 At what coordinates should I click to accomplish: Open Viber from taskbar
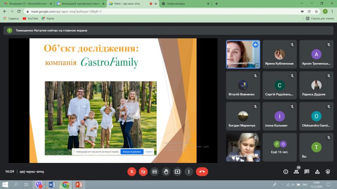[39, 184]
